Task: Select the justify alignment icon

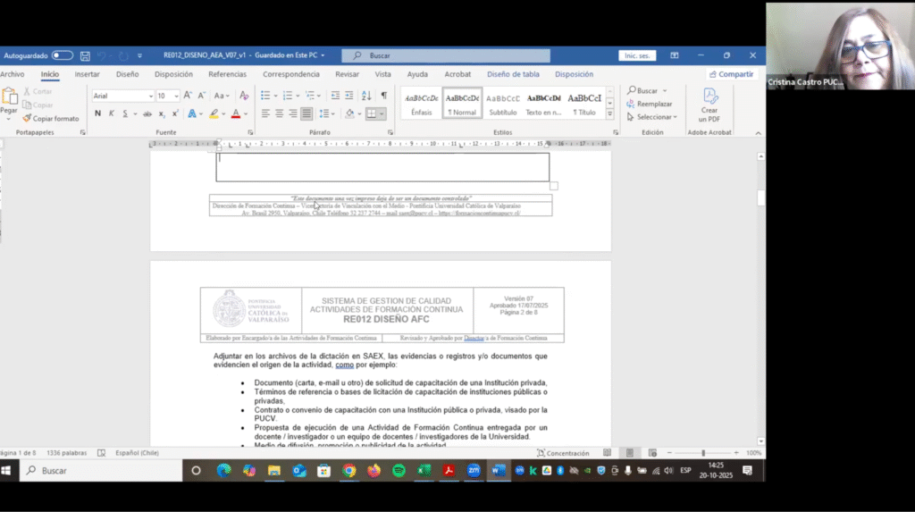Action: click(306, 113)
